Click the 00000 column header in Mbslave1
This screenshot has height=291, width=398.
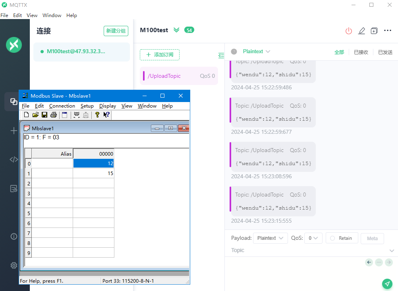pos(93,154)
